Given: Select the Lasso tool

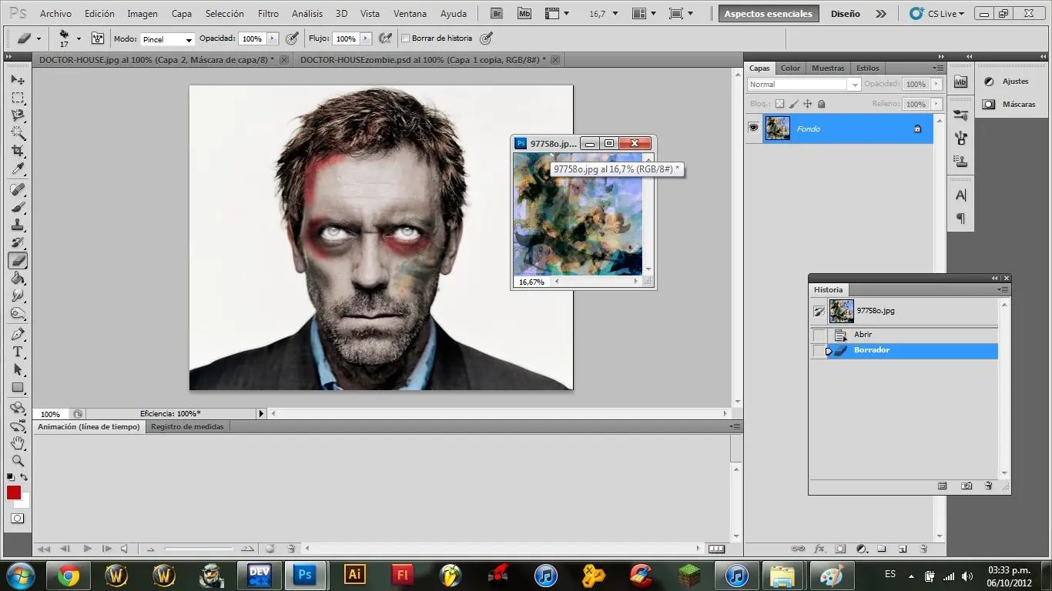Looking at the screenshot, I should point(17,115).
